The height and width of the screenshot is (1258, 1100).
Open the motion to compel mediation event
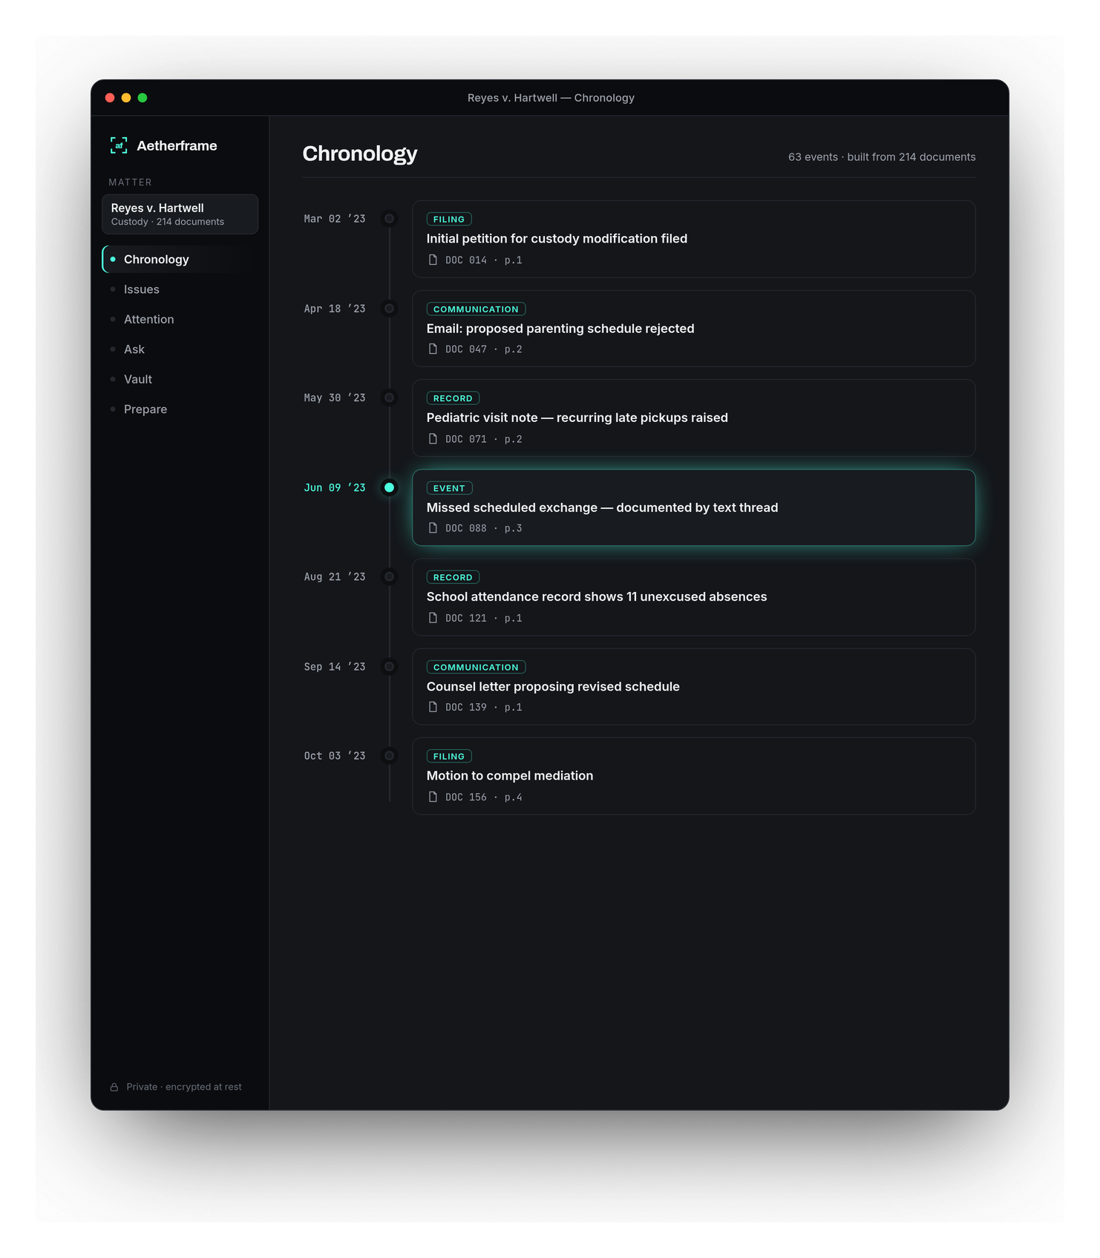693,776
